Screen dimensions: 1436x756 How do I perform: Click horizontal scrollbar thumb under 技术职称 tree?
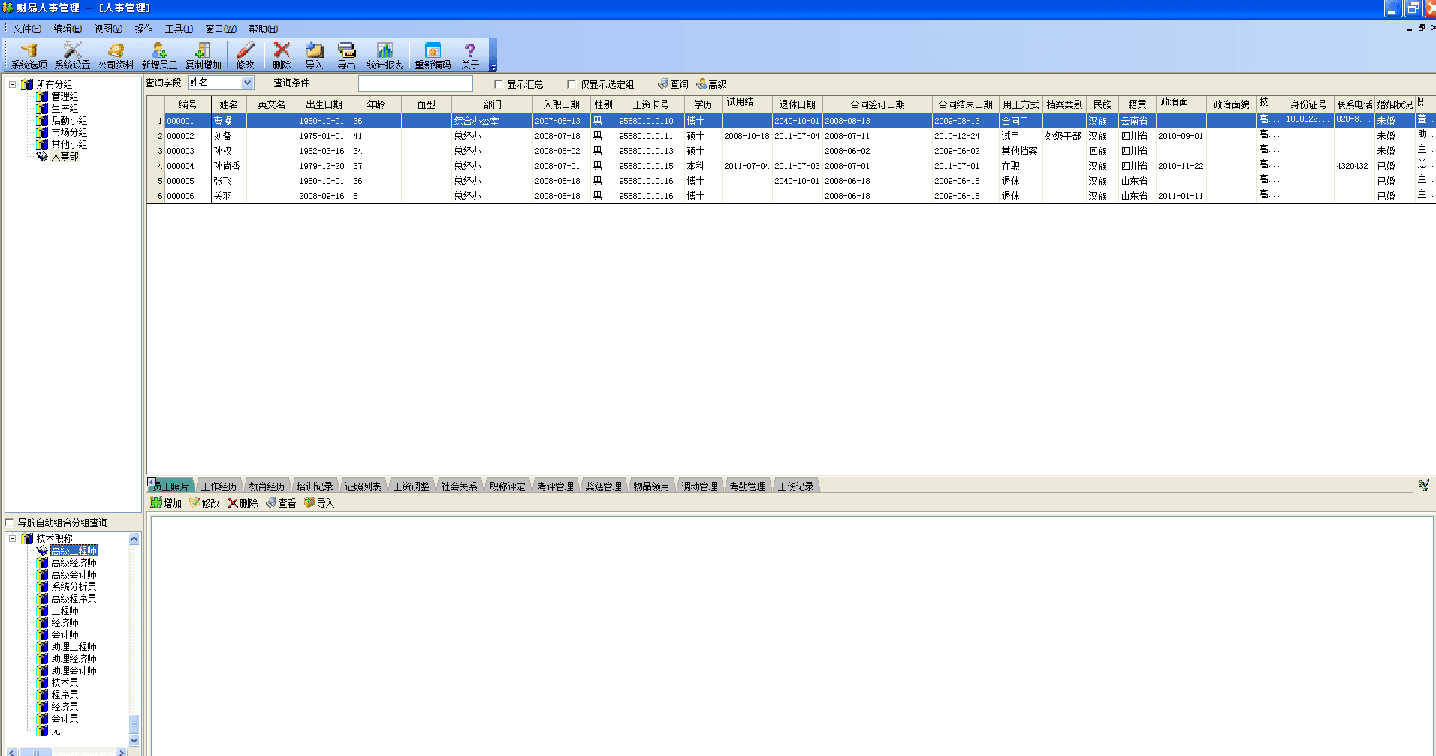click(x=36, y=752)
